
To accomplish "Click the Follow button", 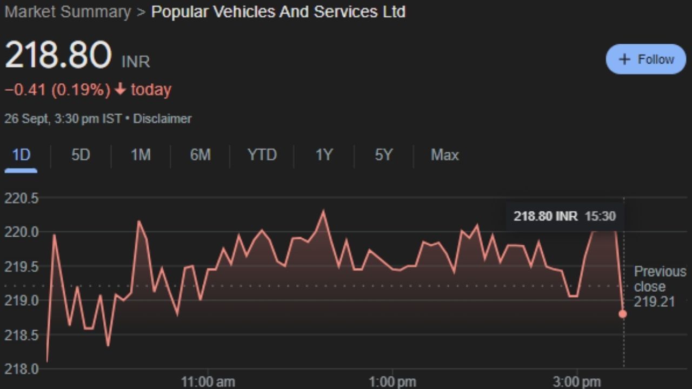I will tap(646, 59).
